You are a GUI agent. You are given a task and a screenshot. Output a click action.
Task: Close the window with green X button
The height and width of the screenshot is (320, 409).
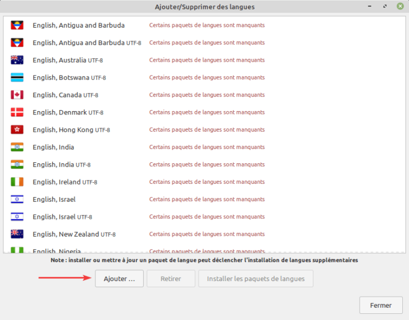pyautogui.click(x=400, y=6)
